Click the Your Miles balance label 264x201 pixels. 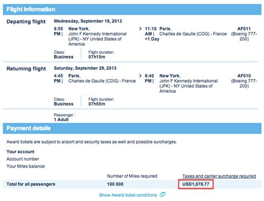[x=26, y=166]
